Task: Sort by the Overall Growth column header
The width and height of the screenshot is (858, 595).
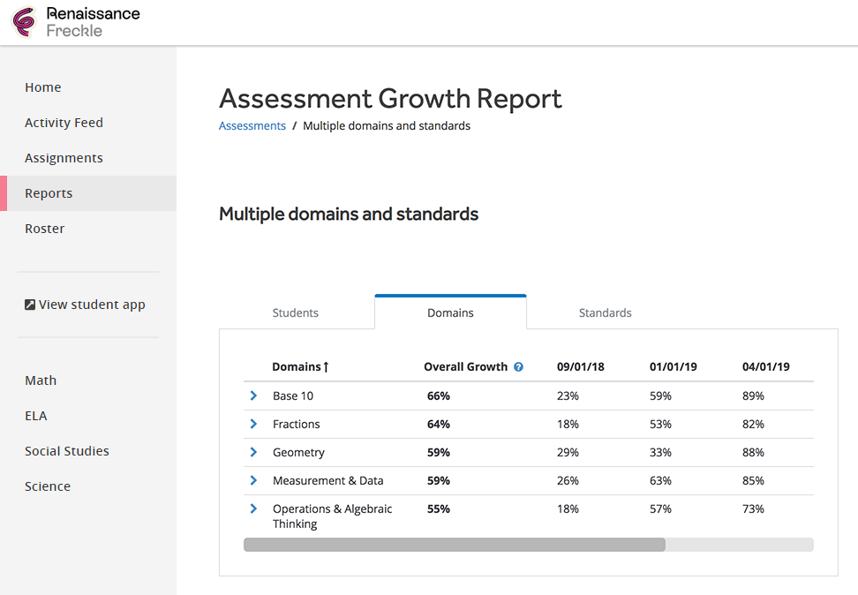Action: [466, 366]
